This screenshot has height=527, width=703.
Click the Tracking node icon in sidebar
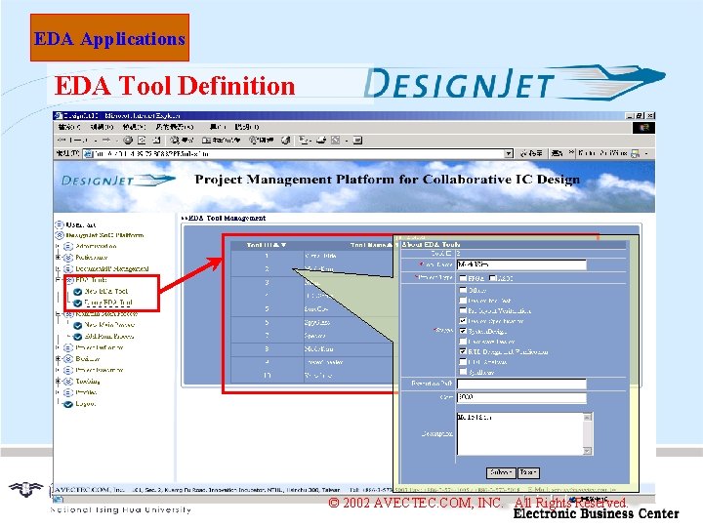click(68, 382)
